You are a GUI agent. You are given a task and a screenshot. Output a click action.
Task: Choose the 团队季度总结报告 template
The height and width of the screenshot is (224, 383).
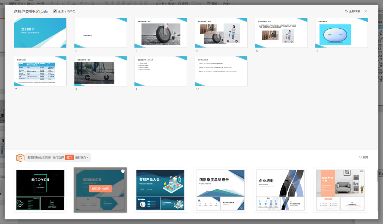pos(220,190)
